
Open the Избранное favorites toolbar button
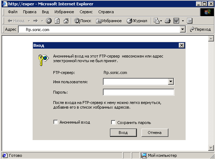(109, 21)
